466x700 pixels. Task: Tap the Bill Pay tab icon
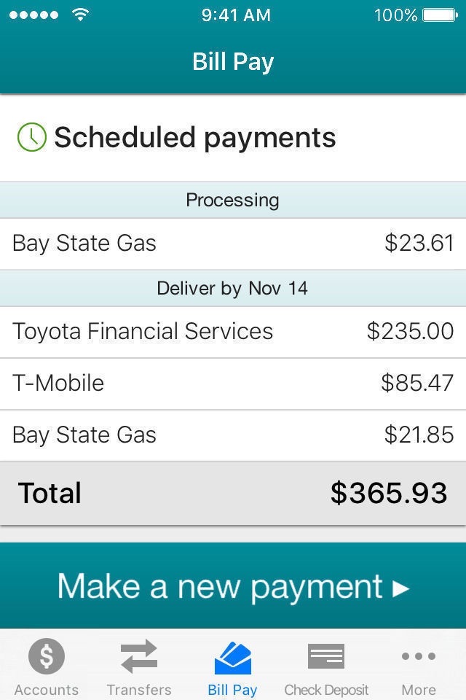pyautogui.click(x=233, y=657)
